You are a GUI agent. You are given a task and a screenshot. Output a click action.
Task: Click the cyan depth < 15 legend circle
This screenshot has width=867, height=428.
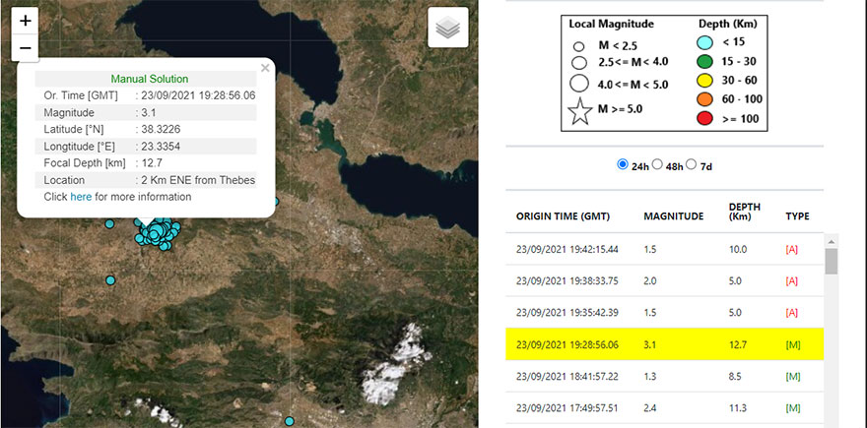coord(701,41)
